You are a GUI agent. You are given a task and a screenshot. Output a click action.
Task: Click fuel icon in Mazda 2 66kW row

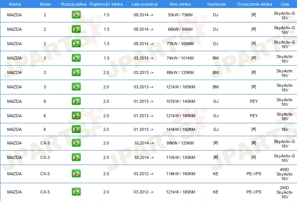[x=76, y=29]
